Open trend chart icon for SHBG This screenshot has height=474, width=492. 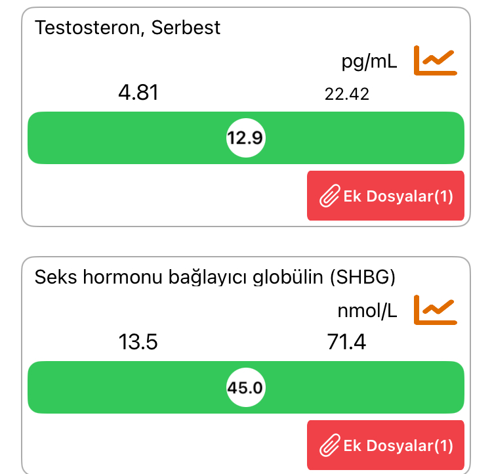tap(435, 310)
